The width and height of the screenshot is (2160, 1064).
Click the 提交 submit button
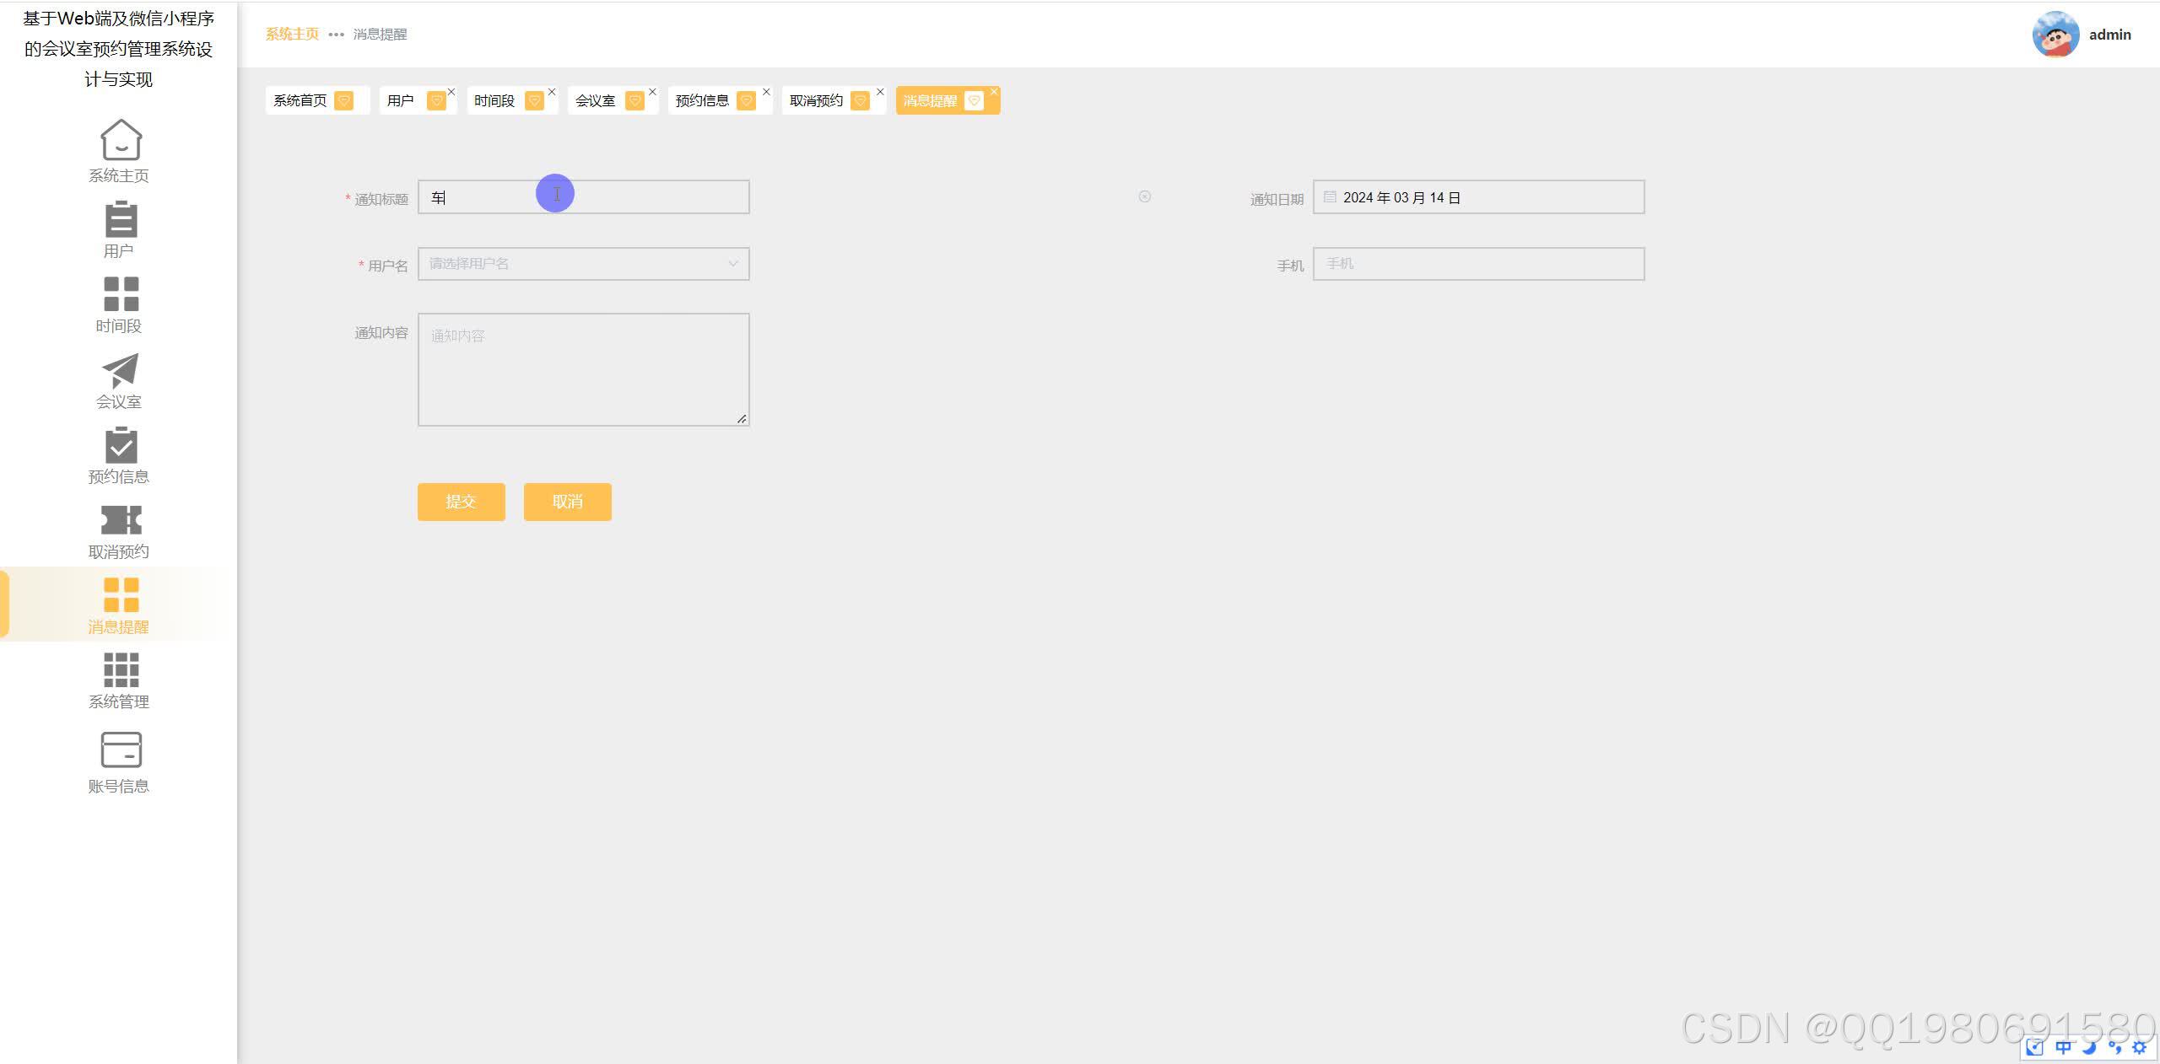tap(461, 502)
